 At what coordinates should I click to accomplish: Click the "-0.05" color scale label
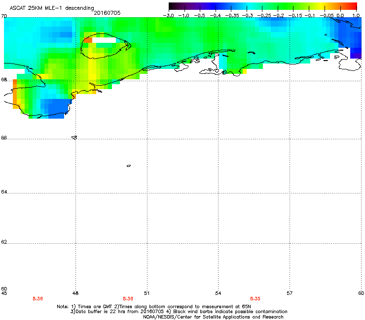pos(327,16)
